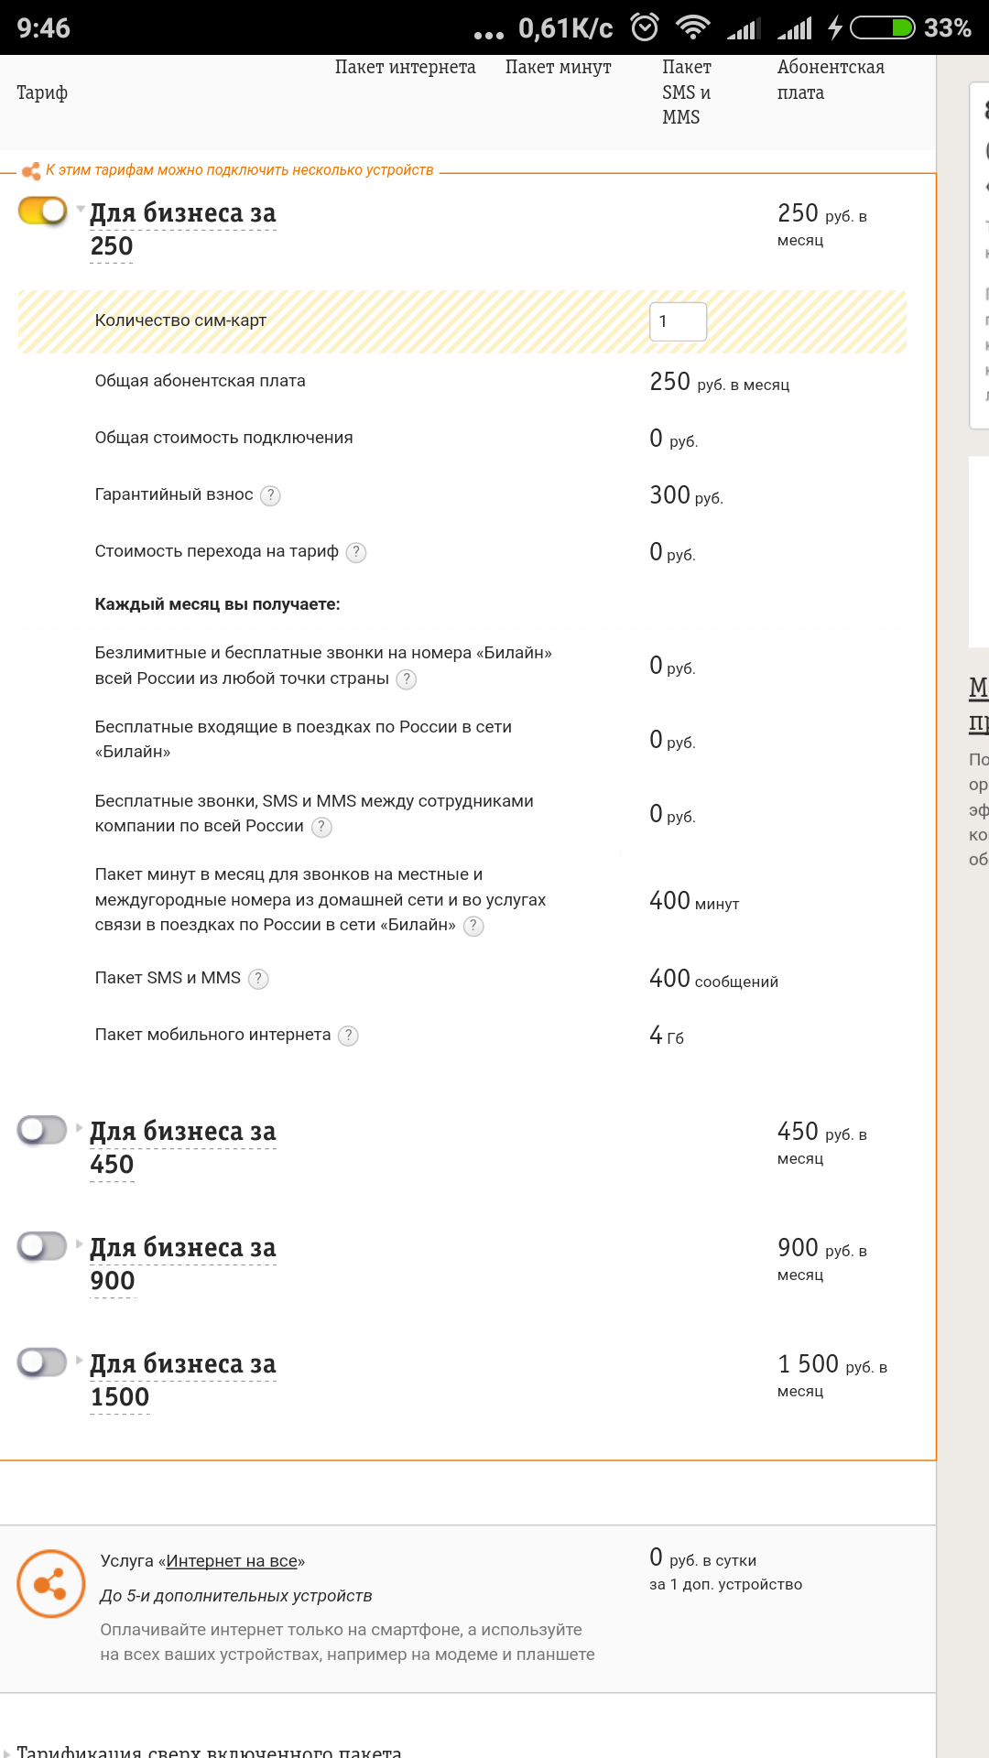The height and width of the screenshot is (1758, 989).
Task: Enable the Для бизнеса за 450 toggle
Action: pyautogui.click(x=43, y=1130)
